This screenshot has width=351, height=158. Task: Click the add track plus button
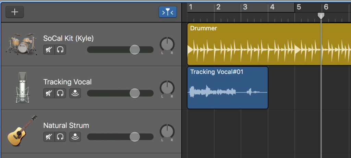14,12
